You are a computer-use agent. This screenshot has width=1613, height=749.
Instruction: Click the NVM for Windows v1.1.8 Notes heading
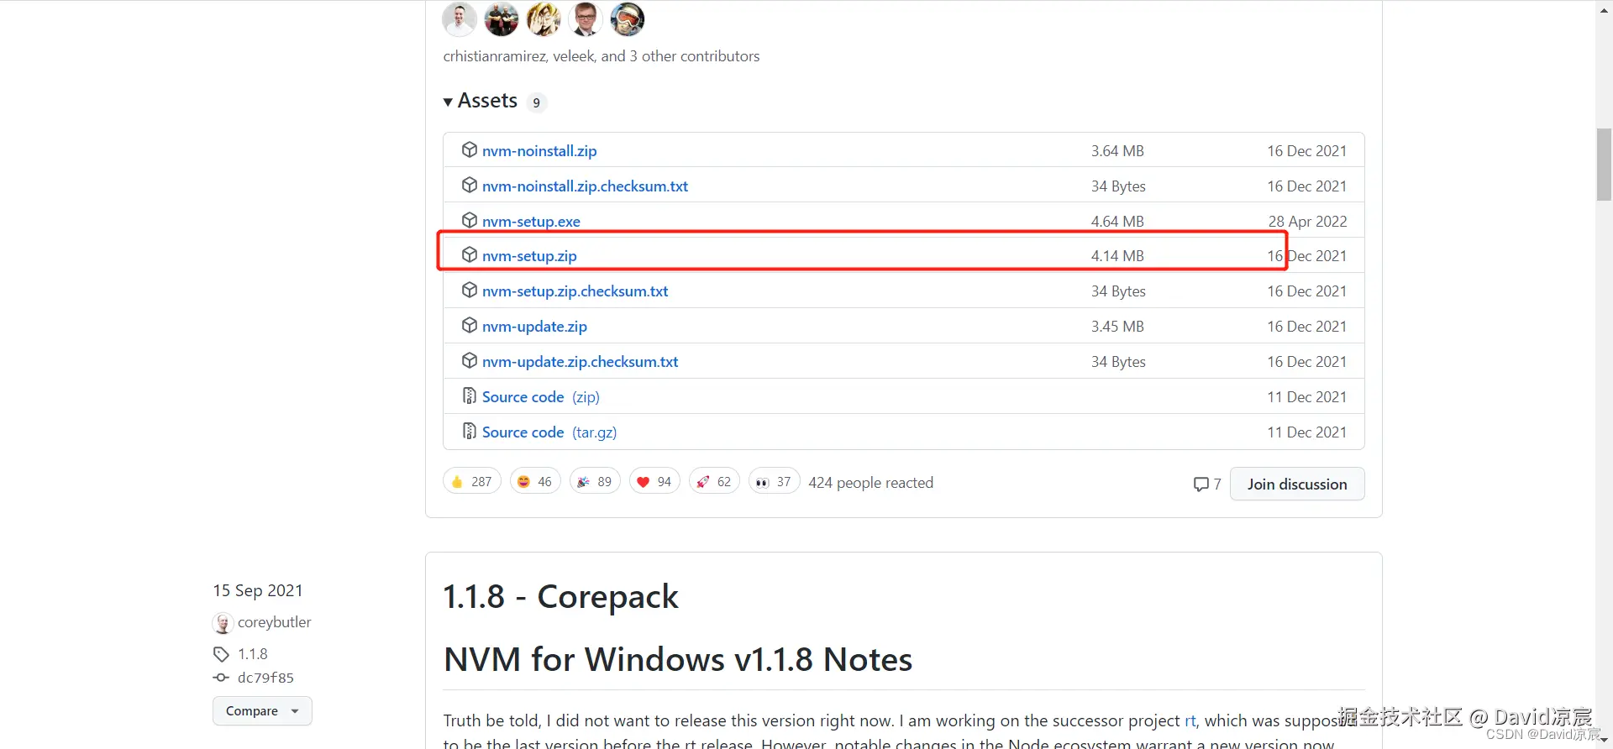[x=678, y=660]
